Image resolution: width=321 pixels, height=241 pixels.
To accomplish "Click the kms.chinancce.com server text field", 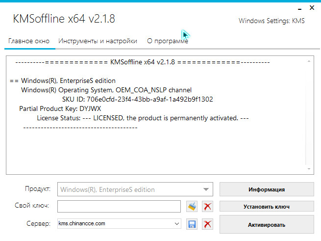I will (x=114, y=224).
